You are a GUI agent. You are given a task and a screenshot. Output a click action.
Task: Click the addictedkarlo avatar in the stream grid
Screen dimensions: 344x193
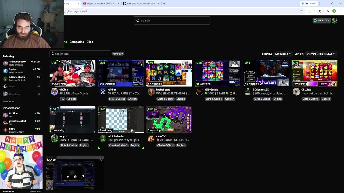point(103,138)
